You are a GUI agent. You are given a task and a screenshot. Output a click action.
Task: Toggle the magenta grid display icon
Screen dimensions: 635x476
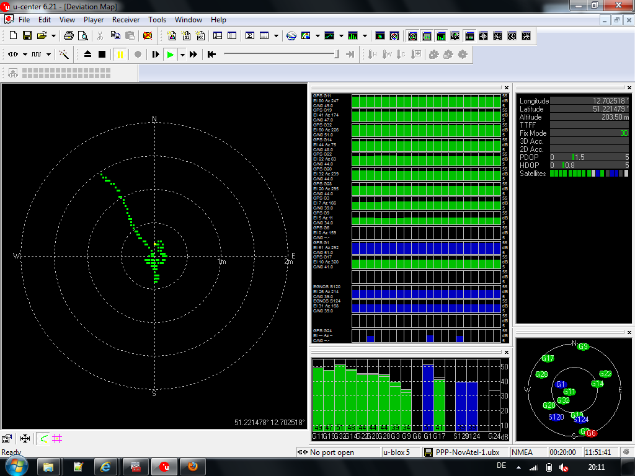[x=57, y=439]
